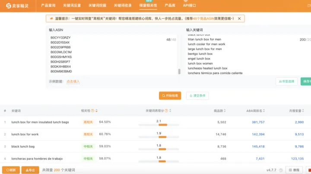Click the 高相关 tag next to 64.50%
Screen dimensions: 311x174
[88, 122]
